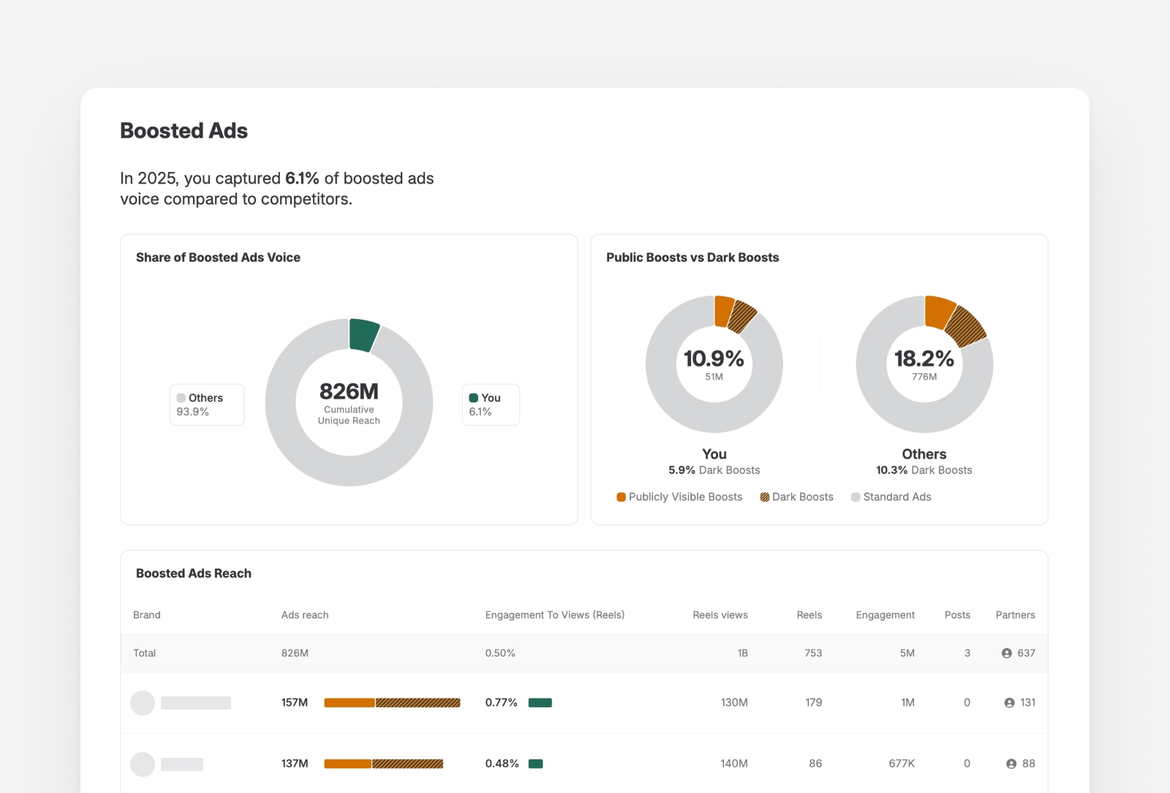Click the 826M total ads reach cell
The image size is (1170, 793).
[x=295, y=653]
